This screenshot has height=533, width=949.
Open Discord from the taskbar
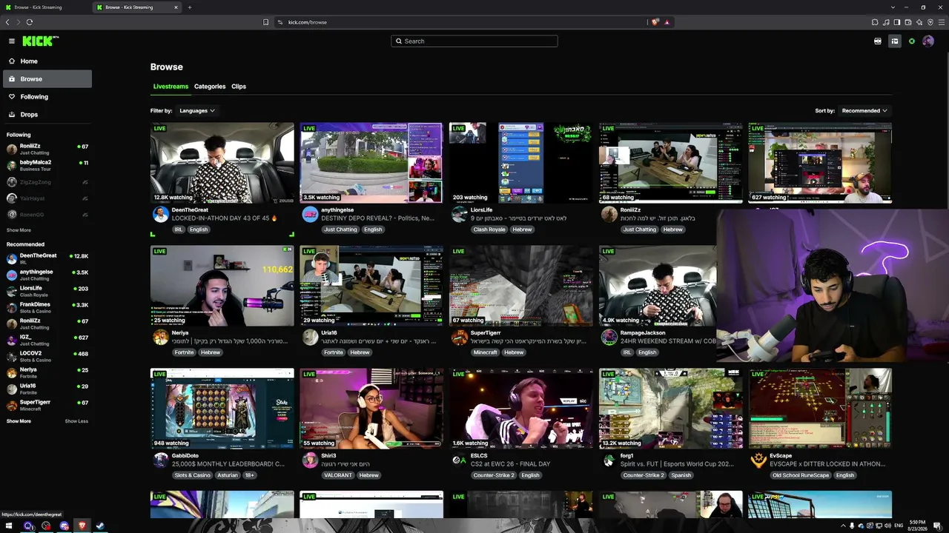65,526
